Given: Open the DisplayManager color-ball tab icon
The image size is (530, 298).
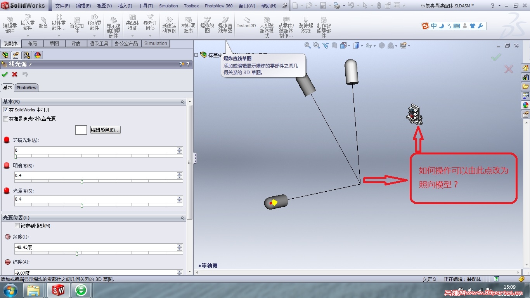Looking at the screenshot, I should point(37,55).
